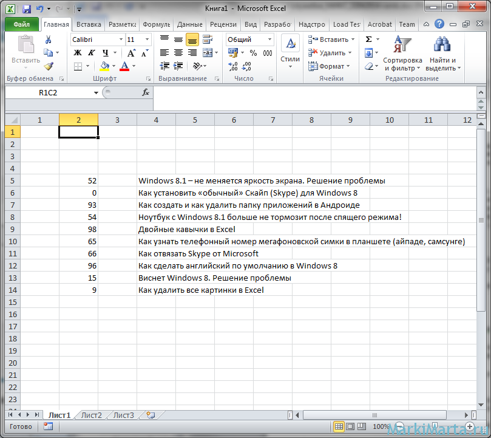This screenshot has width=491, height=438.
Task: Open the Общий number format dropdown
Action: coord(269,39)
